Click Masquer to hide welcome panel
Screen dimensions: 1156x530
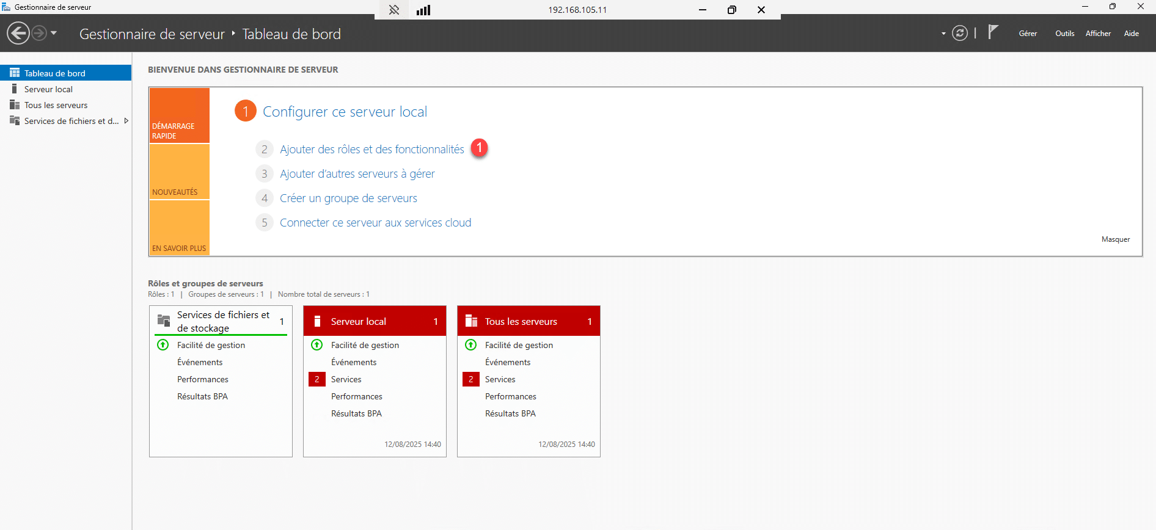coord(1115,239)
